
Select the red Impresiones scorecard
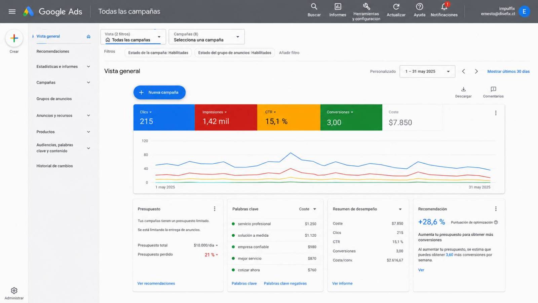[226, 117]
